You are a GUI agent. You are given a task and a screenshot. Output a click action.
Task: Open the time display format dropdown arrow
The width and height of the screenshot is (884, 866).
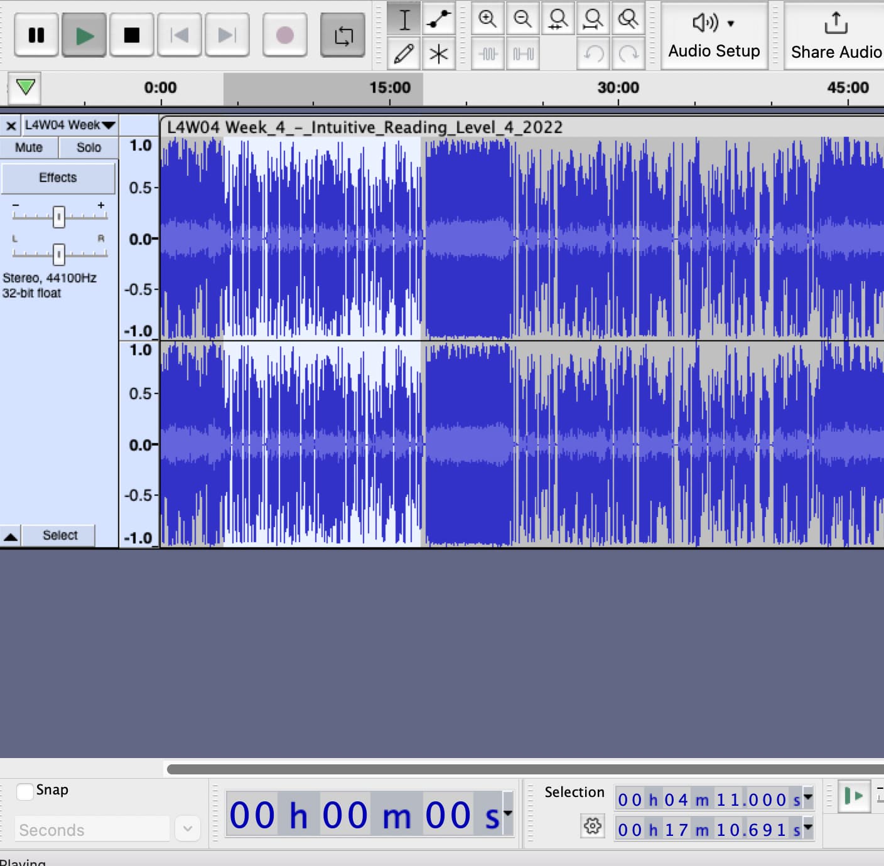click(507, 813)
